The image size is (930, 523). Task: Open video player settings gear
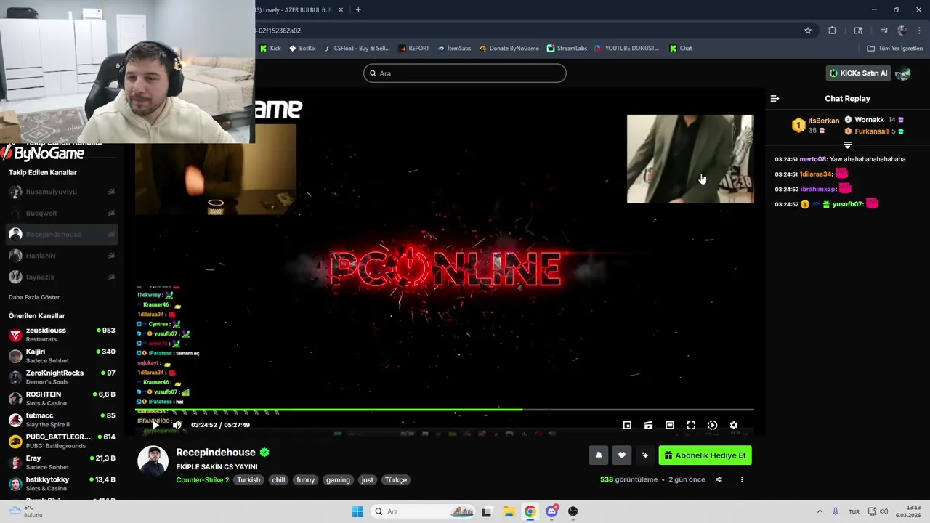734,425
